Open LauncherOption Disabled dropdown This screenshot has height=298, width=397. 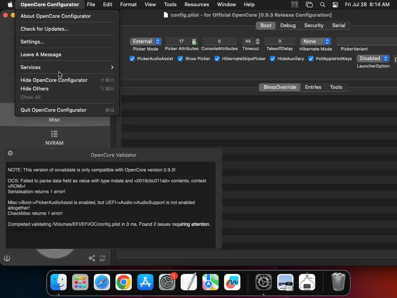(x=373, y=59)
